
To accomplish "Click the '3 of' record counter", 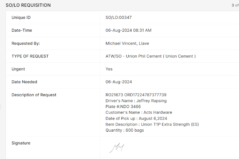I will tap(235, 5).
